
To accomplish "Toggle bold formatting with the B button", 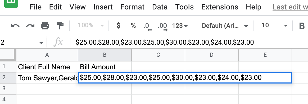I will [x=302, y=26].
